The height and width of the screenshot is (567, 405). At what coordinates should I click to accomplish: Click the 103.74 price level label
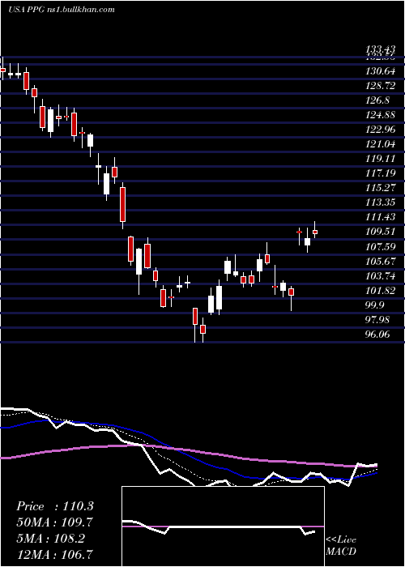[380, 276]
